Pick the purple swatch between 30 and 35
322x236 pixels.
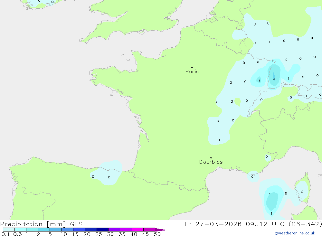coord(114,230)
